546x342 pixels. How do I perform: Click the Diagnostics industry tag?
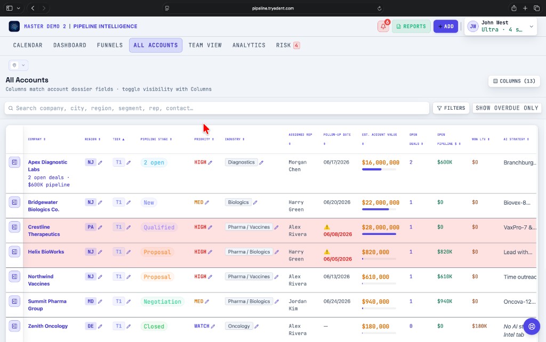(242, 162)
